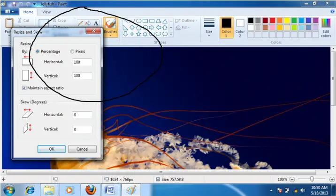Pick the Four-point star shape

[x=132, y=34]
